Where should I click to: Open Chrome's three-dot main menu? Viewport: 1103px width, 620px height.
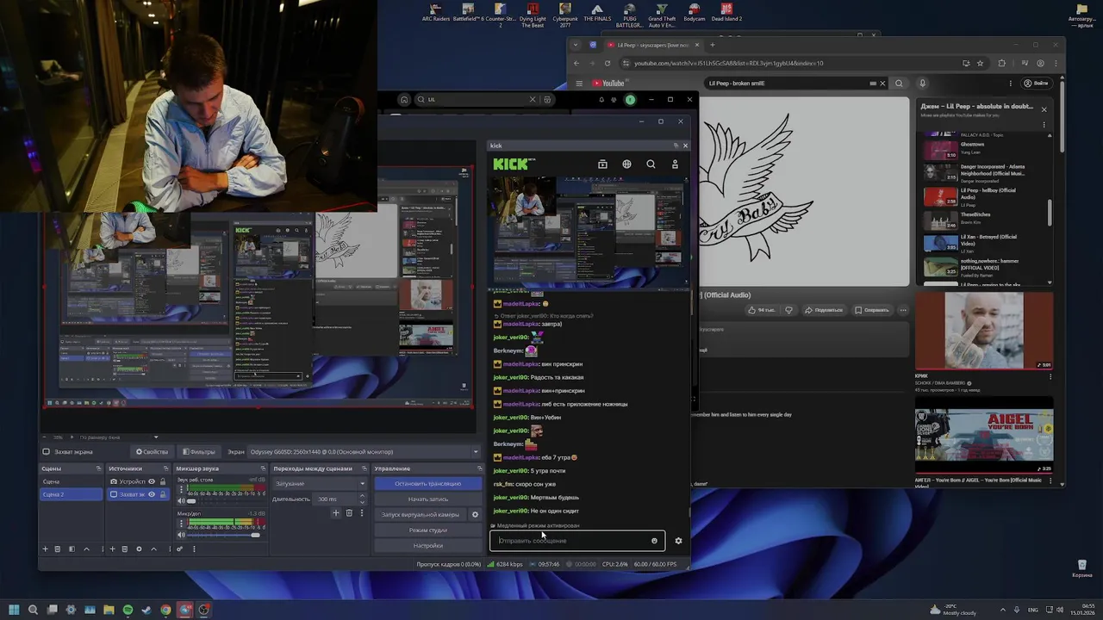pos(1056,63)
